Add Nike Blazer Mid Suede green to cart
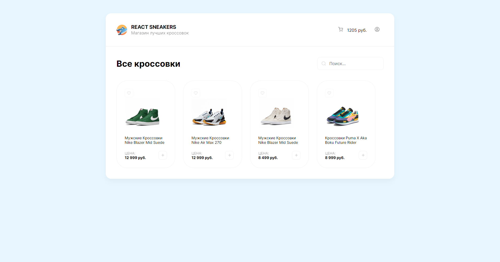This screenshot has height=262, width=500. point(162,155)
